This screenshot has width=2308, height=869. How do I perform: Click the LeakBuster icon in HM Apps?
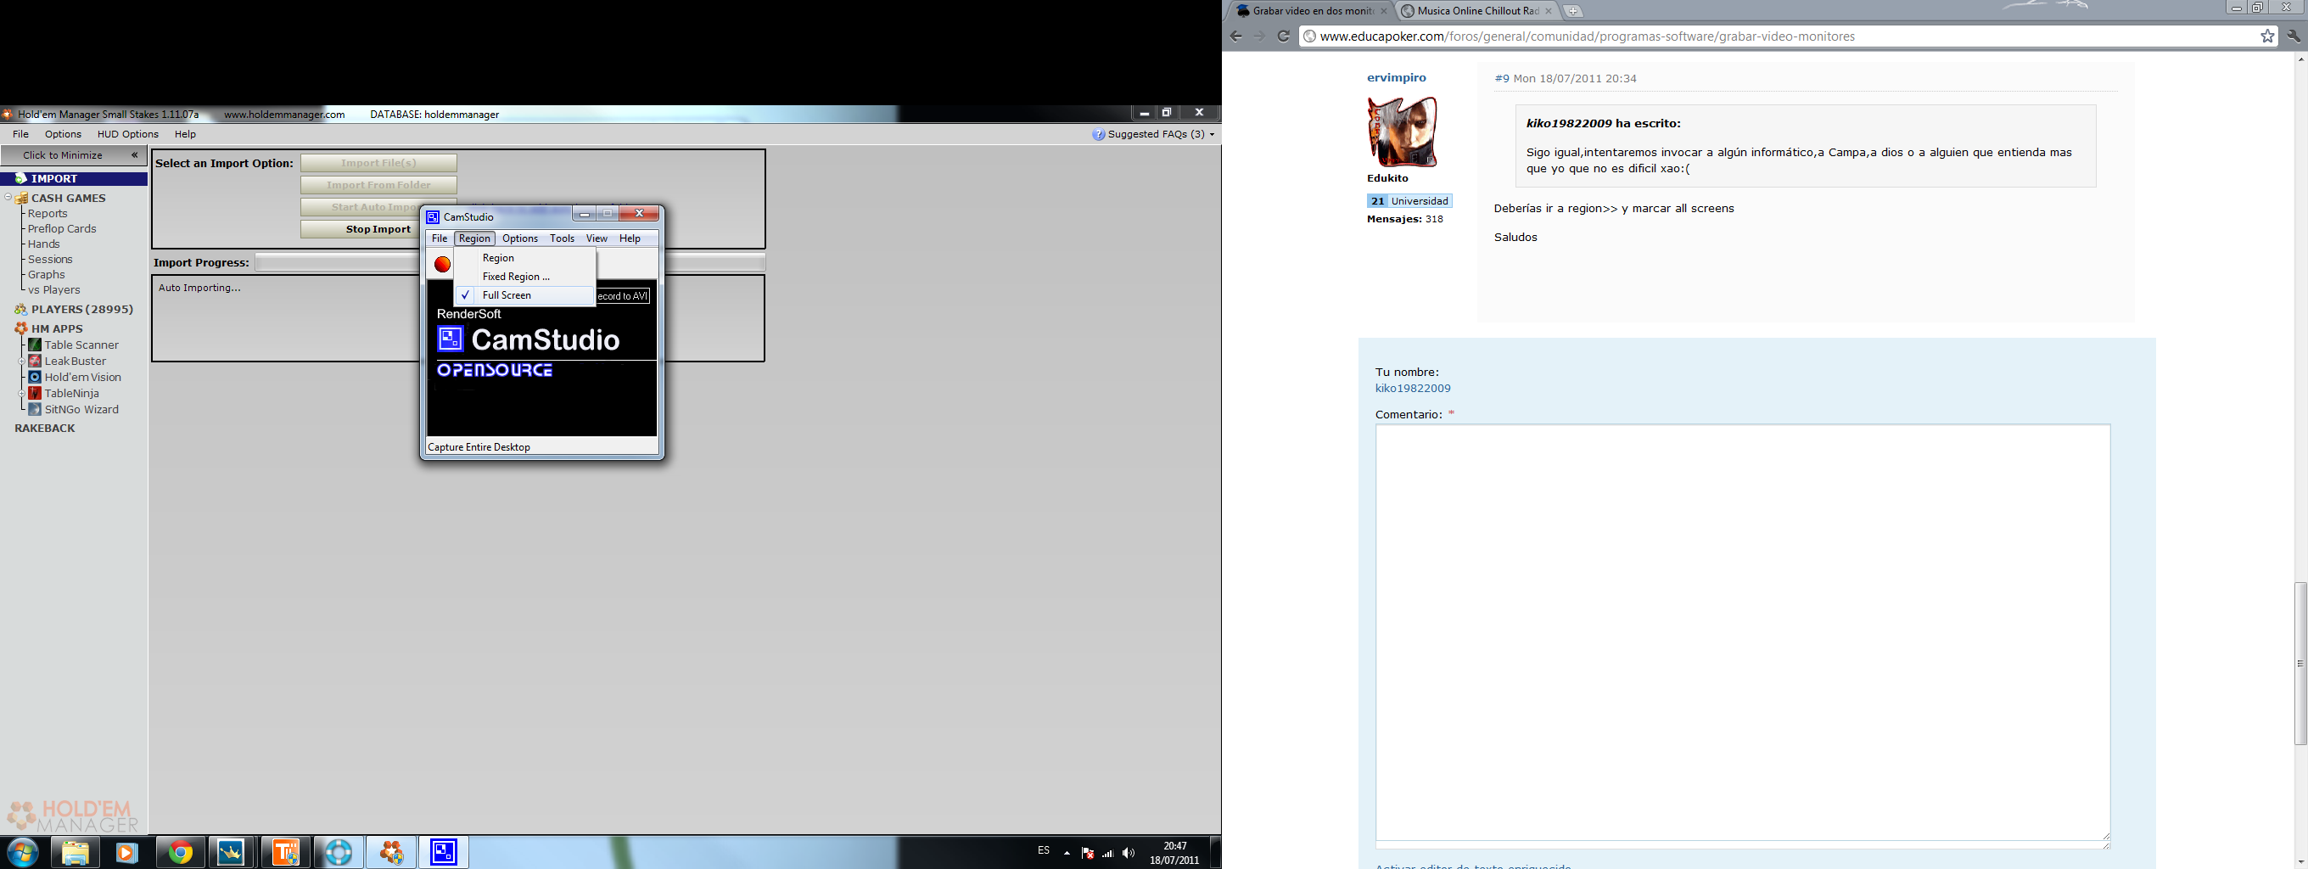point(35,361)
